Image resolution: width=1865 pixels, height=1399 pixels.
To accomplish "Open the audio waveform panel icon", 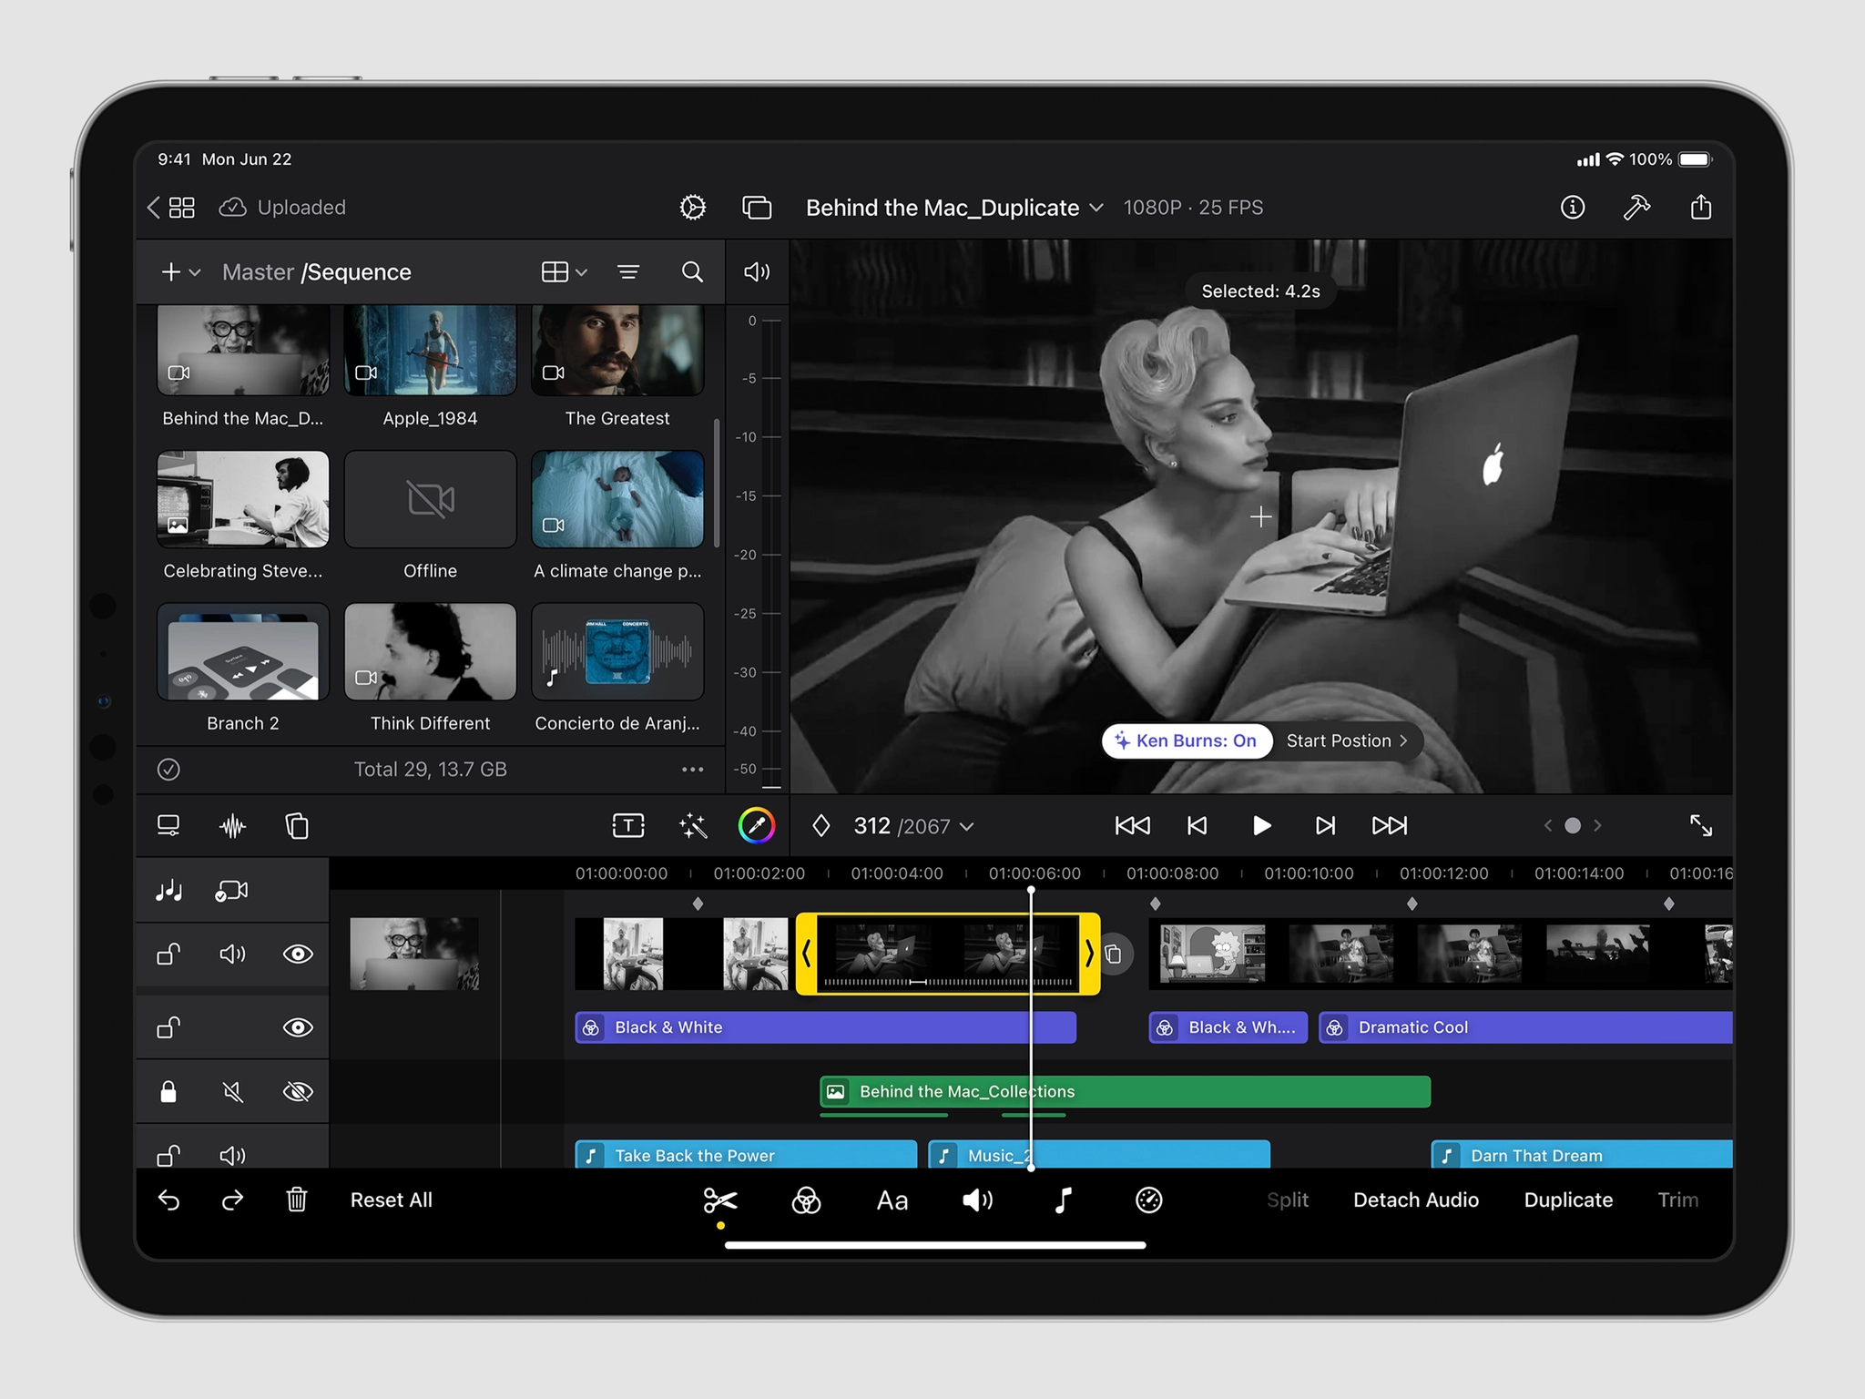I will click(233, 826).
